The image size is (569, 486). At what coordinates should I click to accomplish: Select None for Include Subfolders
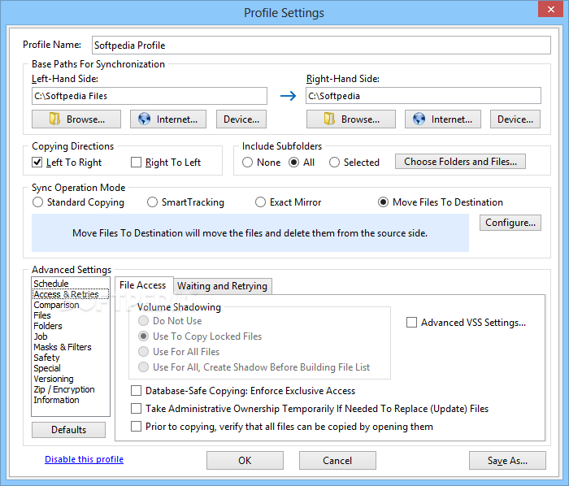coord(247,162)
